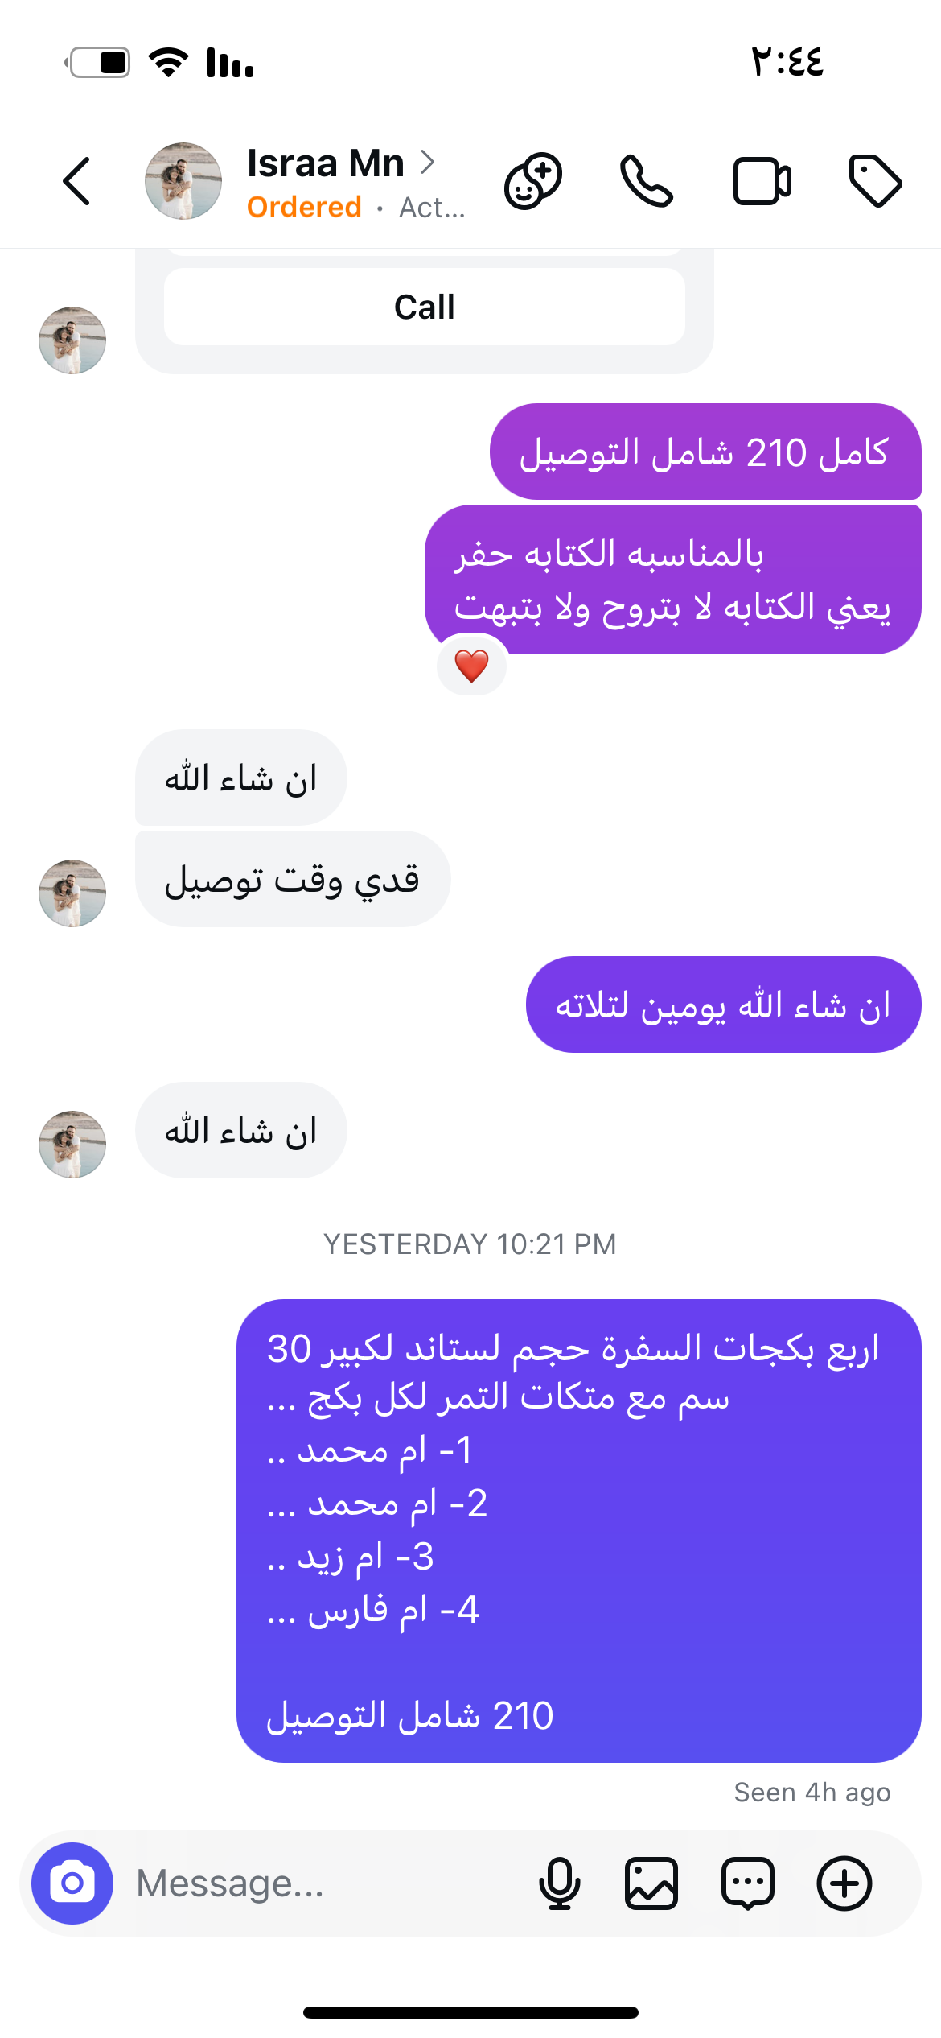Expand Israa Mn profile chevron
941x2038 pixels.
point(428,163)
